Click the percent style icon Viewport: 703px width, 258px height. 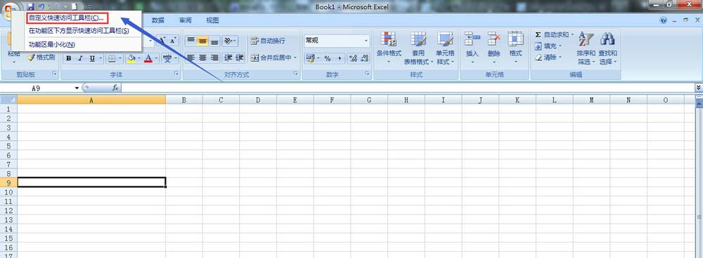[328, 58]
